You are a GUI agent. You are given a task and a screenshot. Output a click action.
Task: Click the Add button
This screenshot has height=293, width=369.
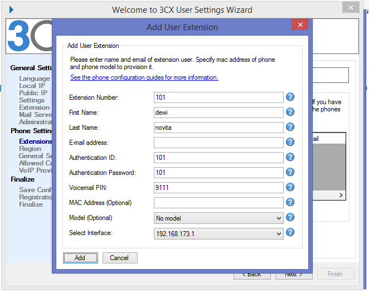tap(80, 258)
